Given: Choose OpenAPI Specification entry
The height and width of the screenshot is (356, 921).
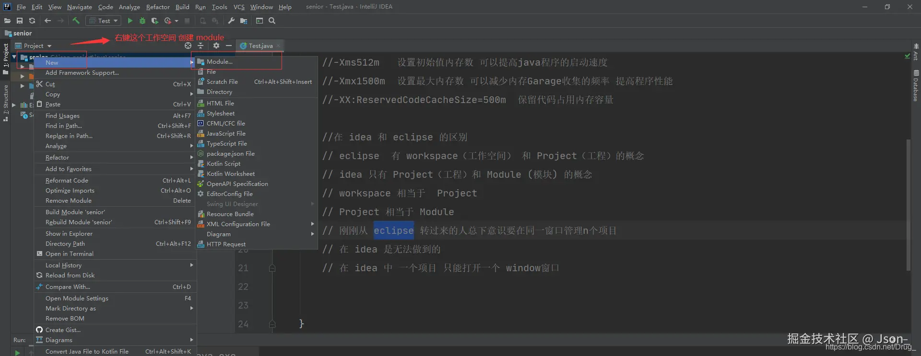Looking at the screenshot, I should [256, 184].
